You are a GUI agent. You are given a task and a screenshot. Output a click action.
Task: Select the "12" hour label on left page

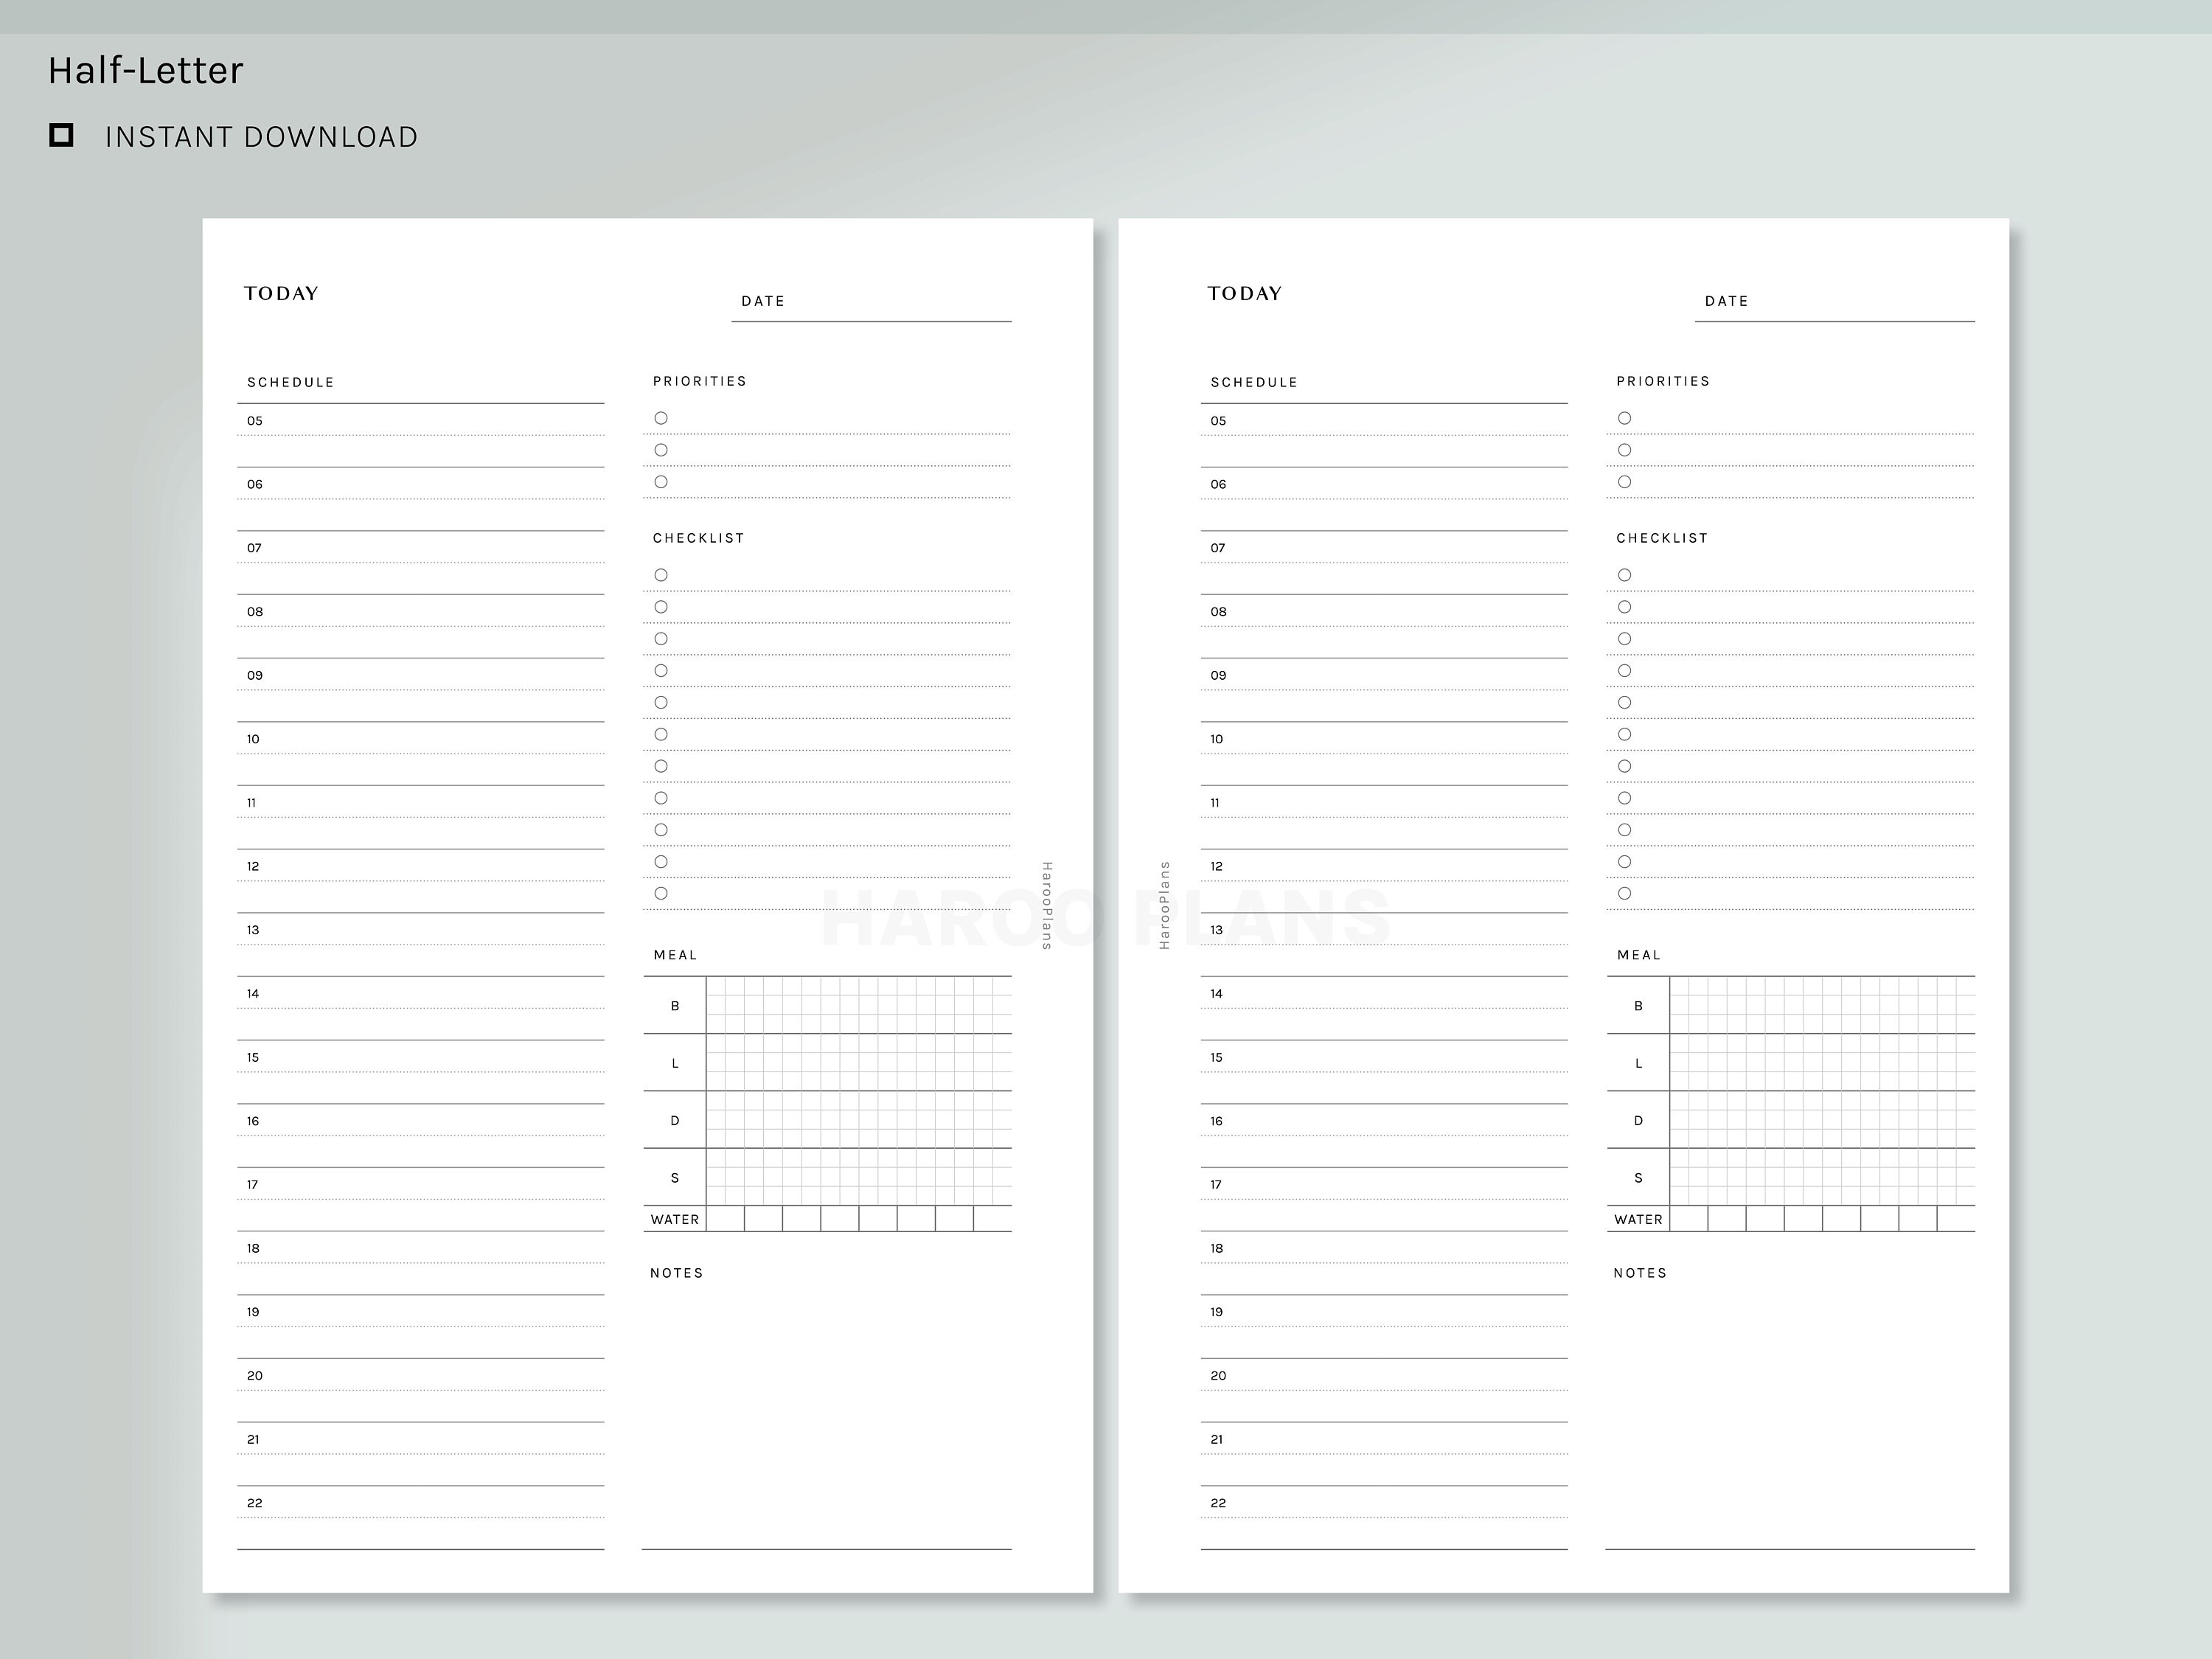[x=253, y=866]
